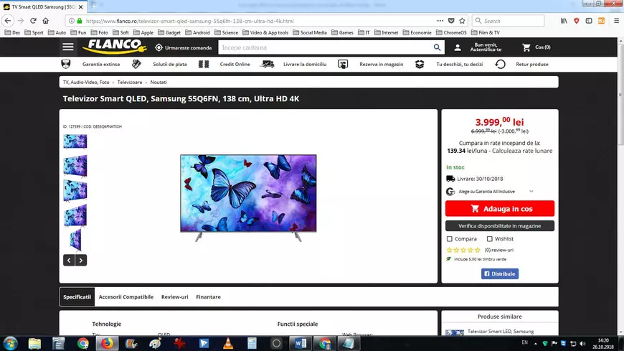The height and width of the screenshot is (351, 624).
Task: Click the user account icon
Action: click(458, 48)
